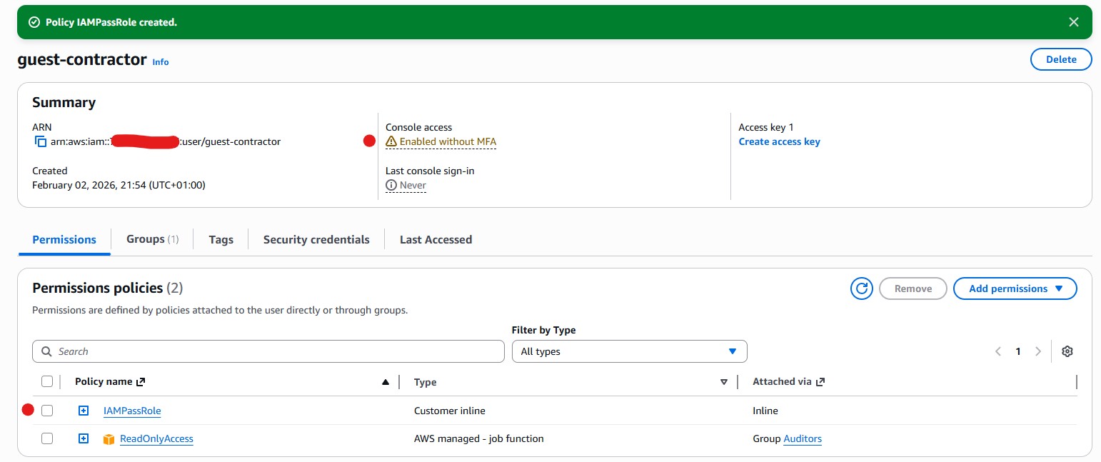Go to next page of policies
This screenshot has width=1101, height=462.
(1038, 351)
